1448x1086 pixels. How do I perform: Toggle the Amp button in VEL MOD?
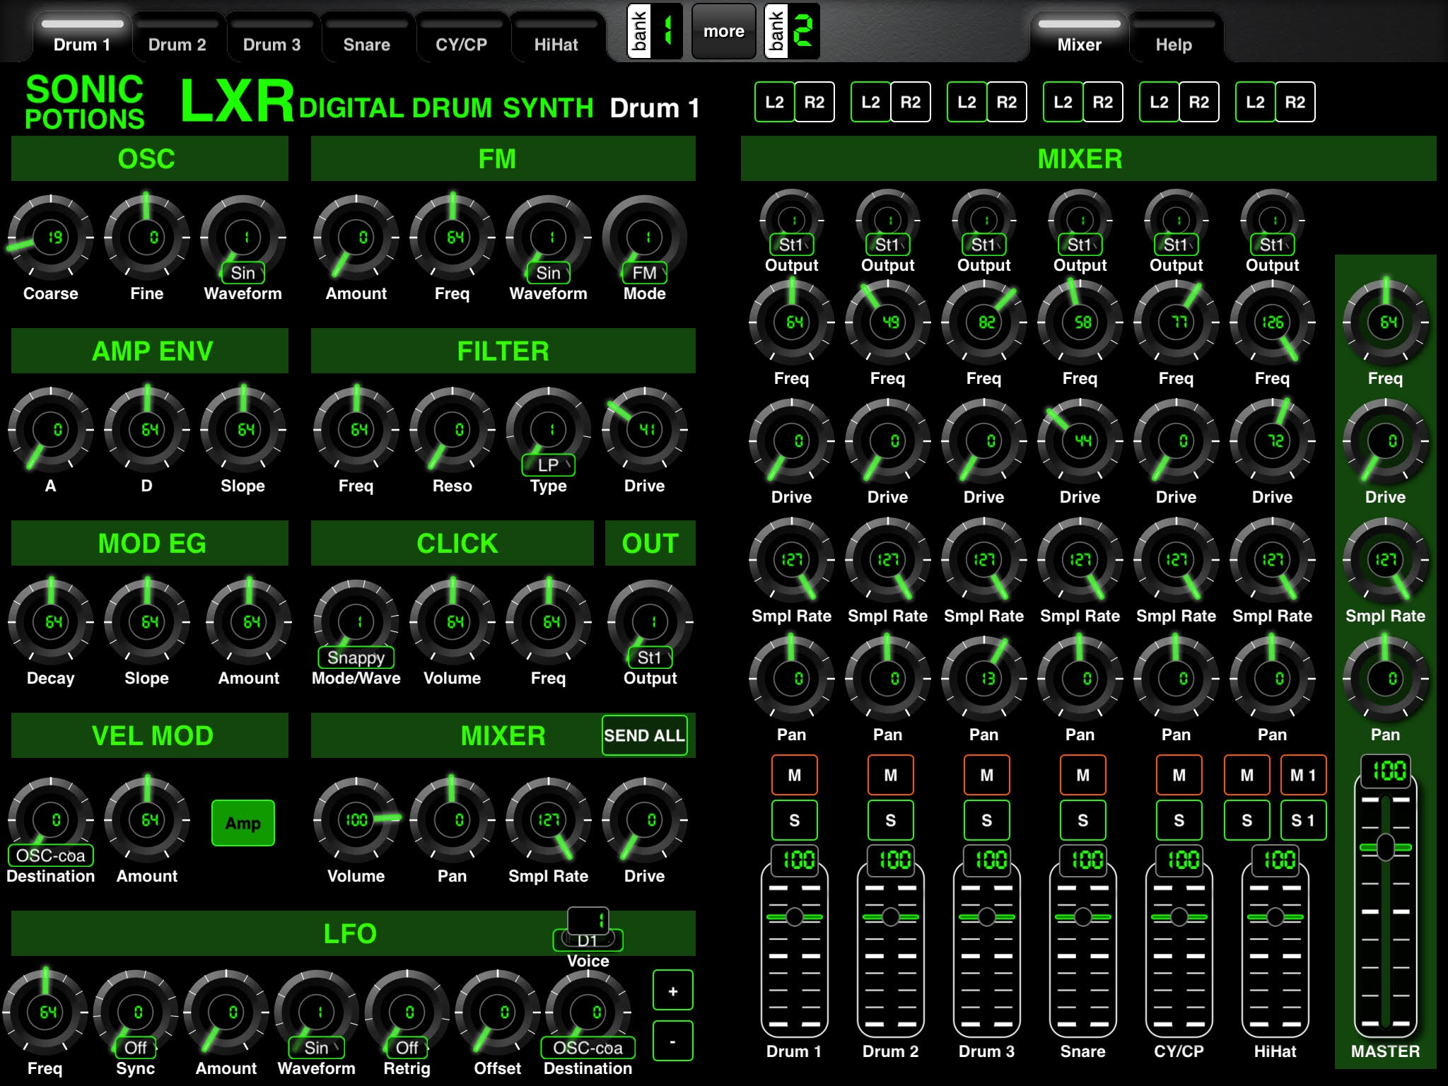243,823
